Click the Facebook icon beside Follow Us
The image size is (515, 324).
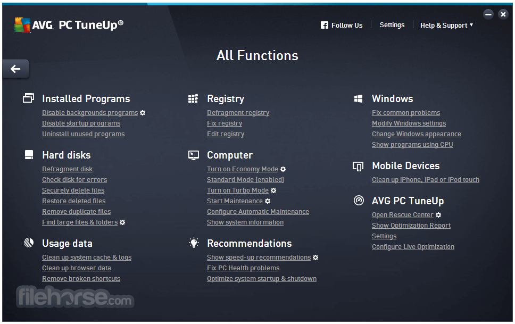(x=325, y=26)
